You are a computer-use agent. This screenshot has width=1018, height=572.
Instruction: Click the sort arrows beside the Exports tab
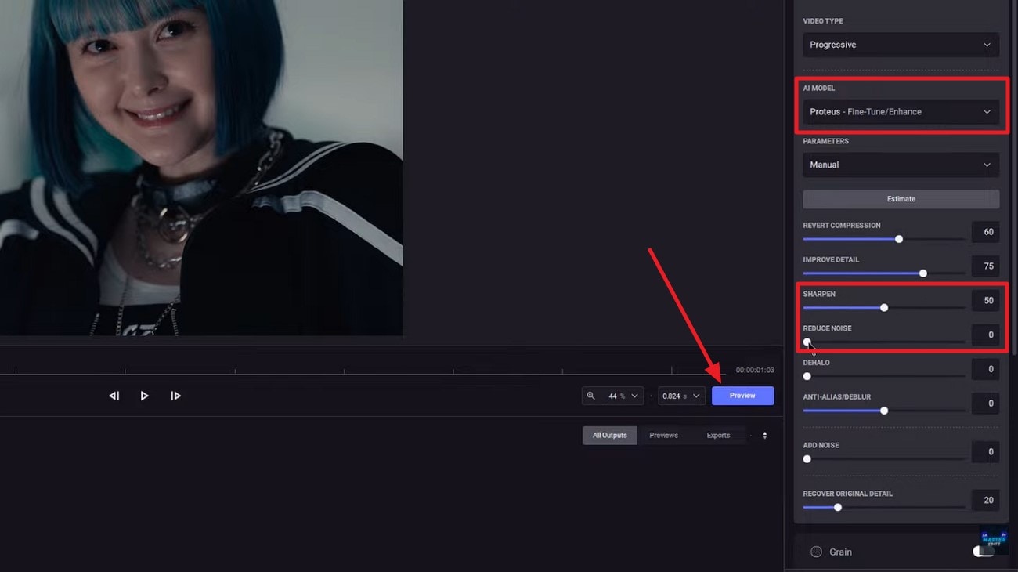(x=764, y=435)
